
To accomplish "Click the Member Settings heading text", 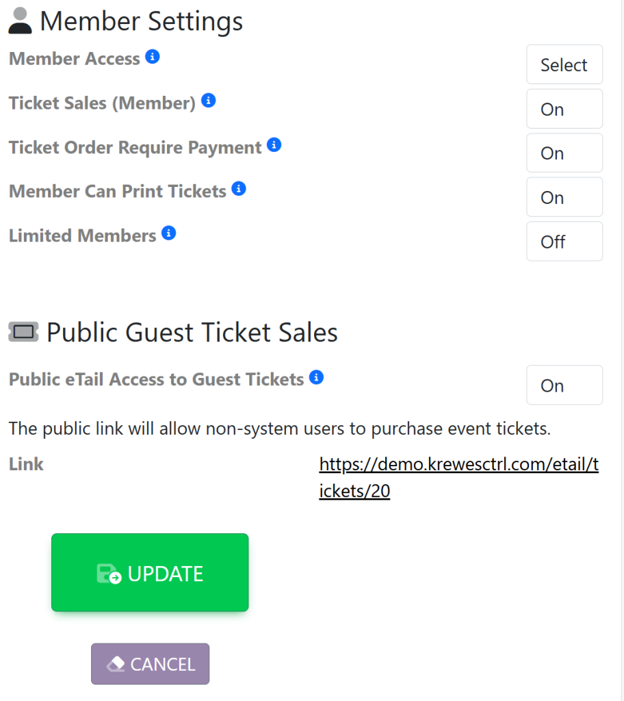I will pyautogui.click(x=142, y=21).
